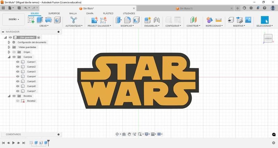Click the SUPERIOR face of ViewCube
The image size is (278, 148).
coord(268,39)
